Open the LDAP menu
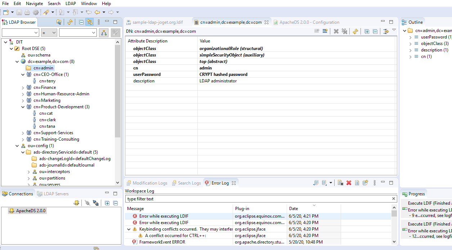Image resolution: width=452 pixels, height=250 pixels. 71,3
